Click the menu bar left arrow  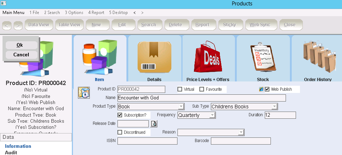[135, 13]
